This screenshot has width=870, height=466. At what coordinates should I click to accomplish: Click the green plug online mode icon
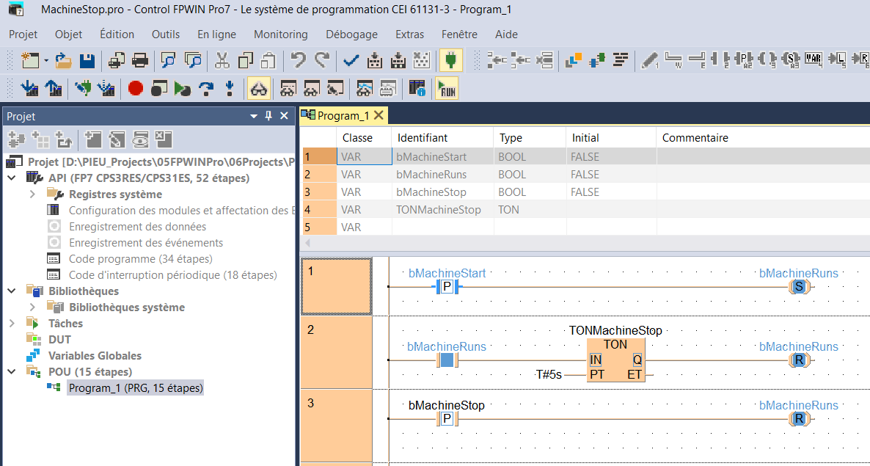[x=450, y=60]
